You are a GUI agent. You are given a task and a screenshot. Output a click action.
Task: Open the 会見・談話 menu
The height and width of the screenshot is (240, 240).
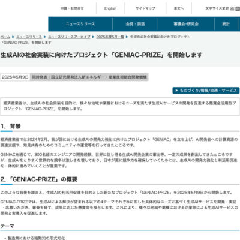[x=136, y=24]
